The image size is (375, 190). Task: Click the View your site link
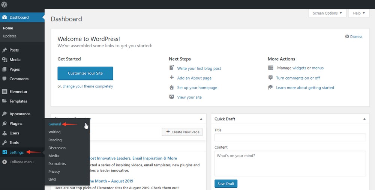pos(189,97)
